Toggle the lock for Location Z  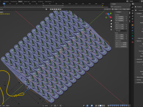(126, 21)
